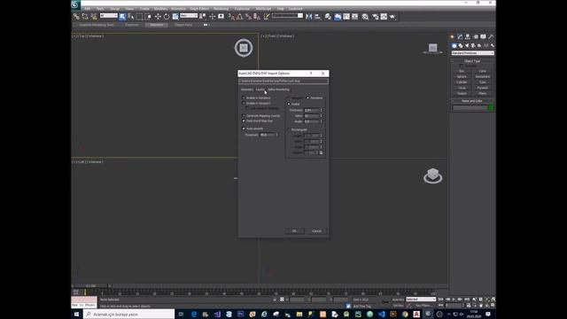
Task: Adjust the Thickness spinner arrows
Action: [321, 110]
